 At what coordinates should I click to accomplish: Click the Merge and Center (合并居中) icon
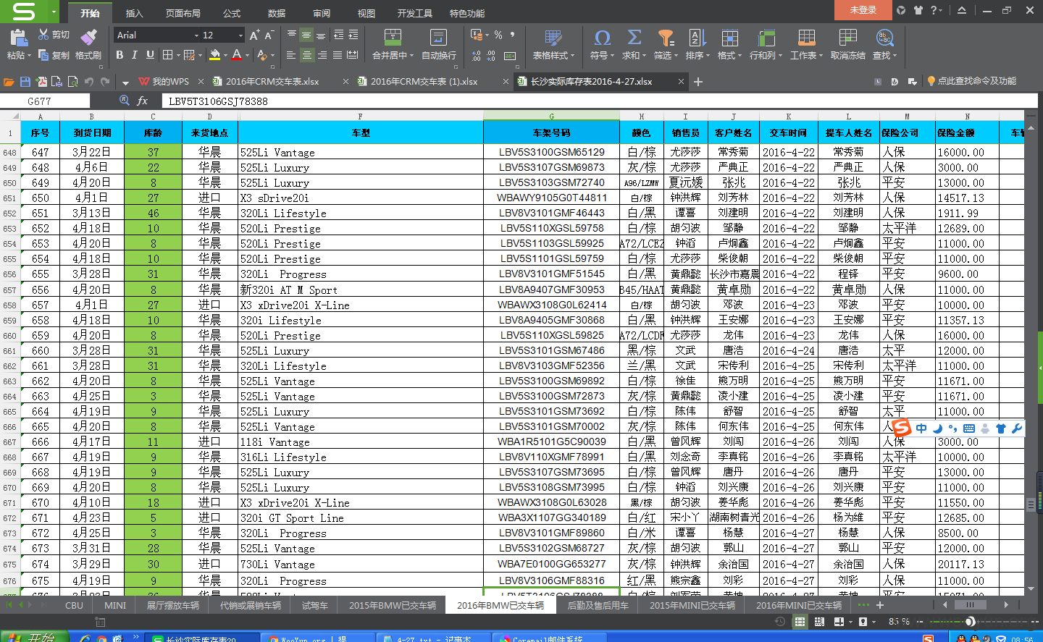[393, 38]
